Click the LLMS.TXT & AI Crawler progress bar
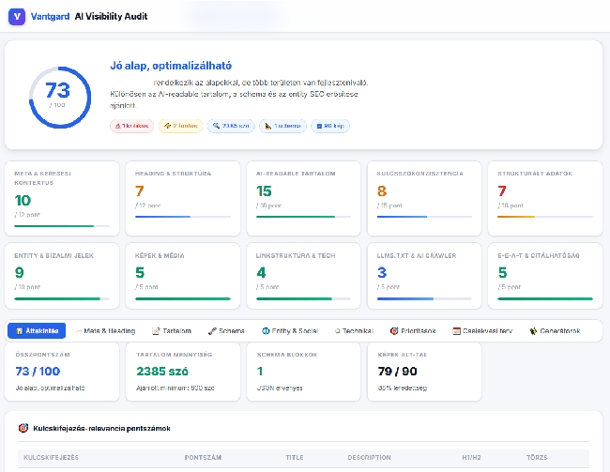Viewport: 610px width, 472px height. (424, 298)
